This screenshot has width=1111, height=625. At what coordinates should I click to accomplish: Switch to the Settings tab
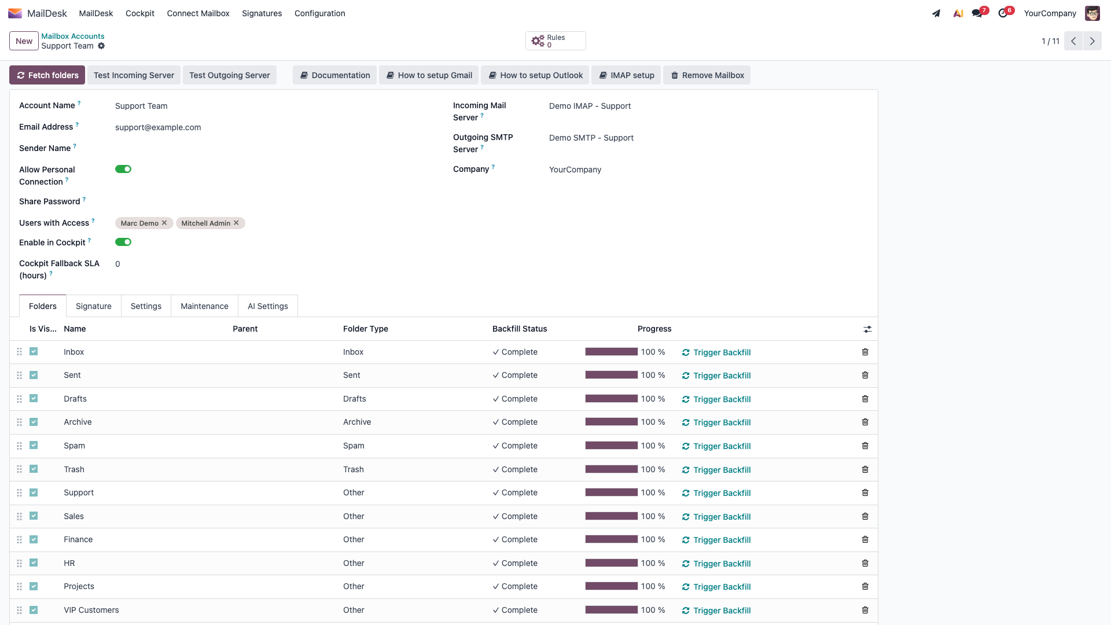[x=146, y=306]
